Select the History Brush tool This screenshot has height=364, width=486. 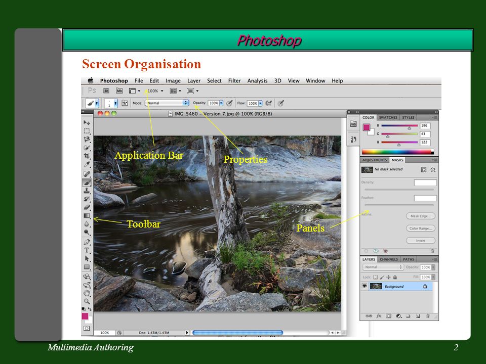coord(87,199)
